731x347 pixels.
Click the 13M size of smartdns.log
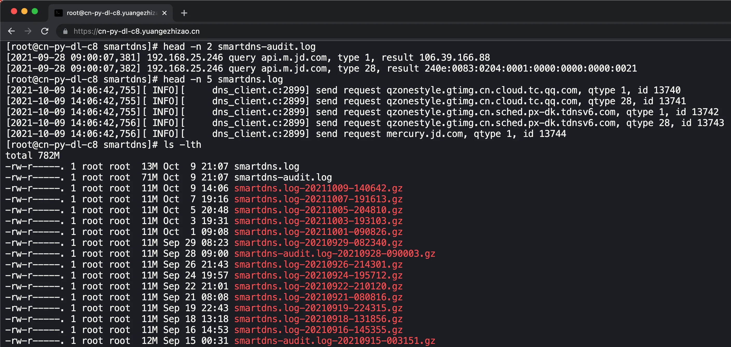pyautogui.click(x=150, y=166)
